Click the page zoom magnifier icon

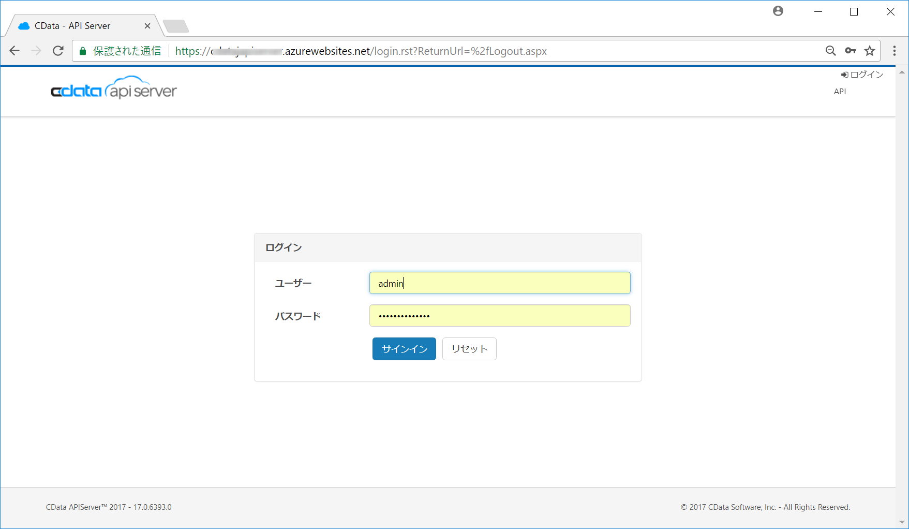coord(830,51)
